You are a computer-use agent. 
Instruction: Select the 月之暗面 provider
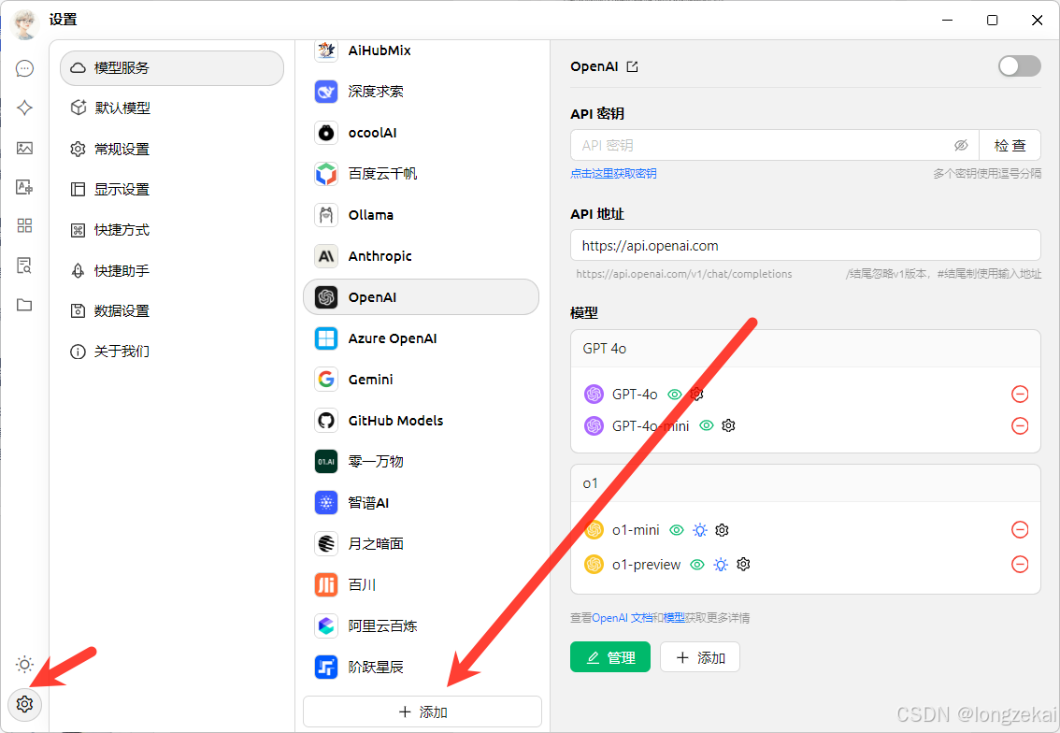(x=422, y=543)
